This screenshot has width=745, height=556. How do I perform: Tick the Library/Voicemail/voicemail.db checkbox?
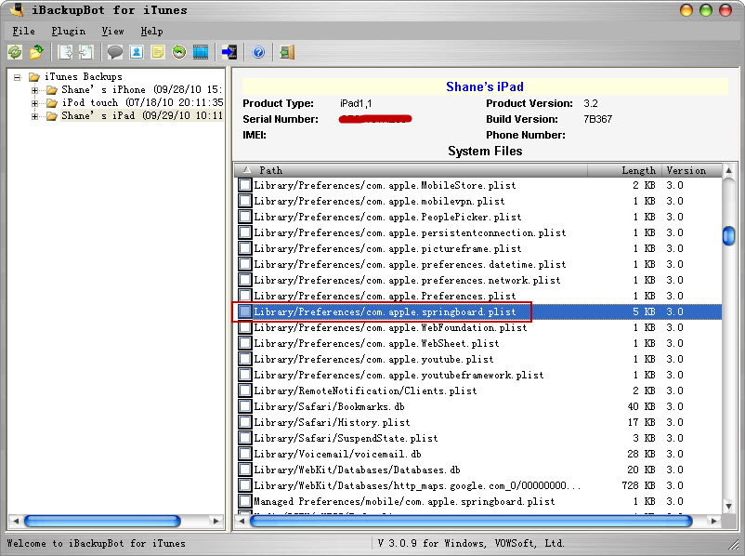[244, 454]
